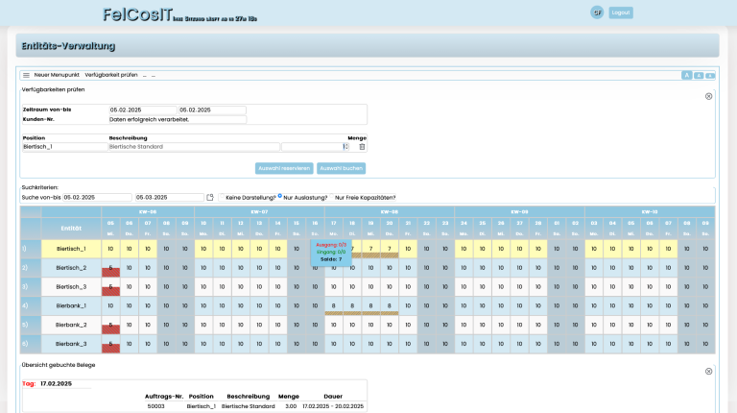Image resolution: width=737 pixels, height=413 pixels.
Task: Click the red 5 cell in Biertisch_3 row
Action: [110, 287]
